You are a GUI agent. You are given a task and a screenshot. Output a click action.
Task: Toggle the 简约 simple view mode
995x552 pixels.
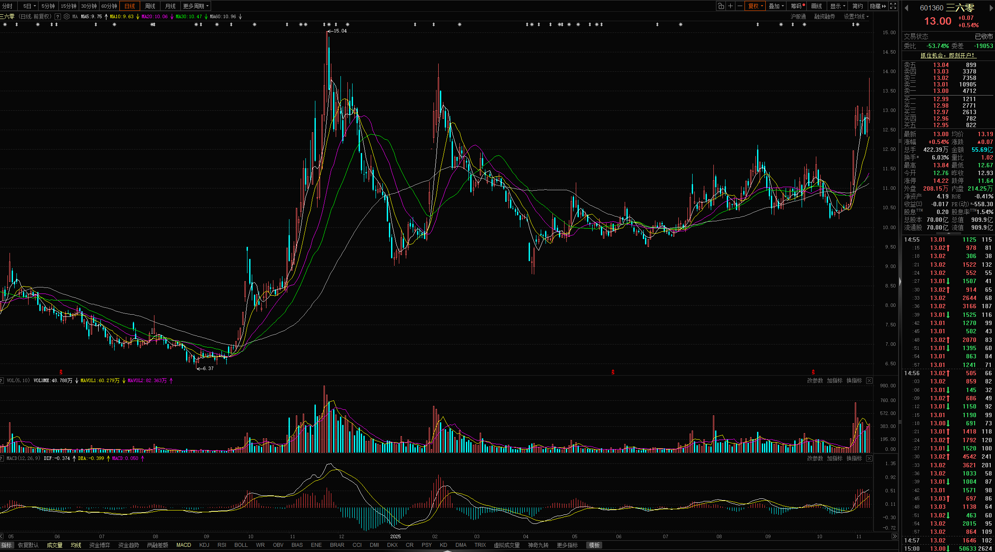click(x=857, y=6)
